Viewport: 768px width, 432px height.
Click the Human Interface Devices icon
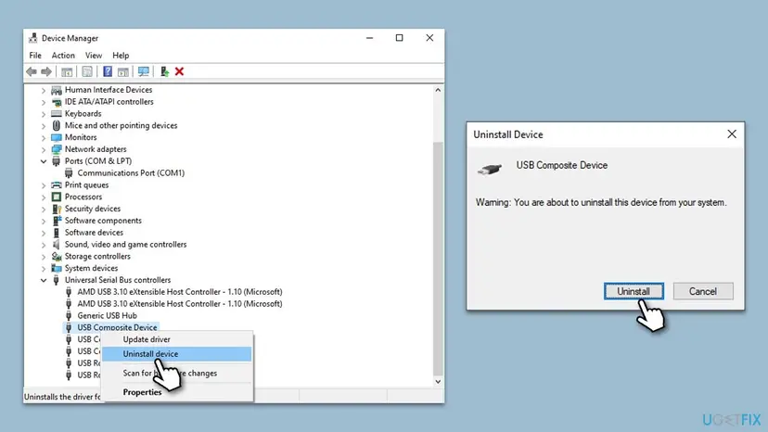tap(57, 90)
